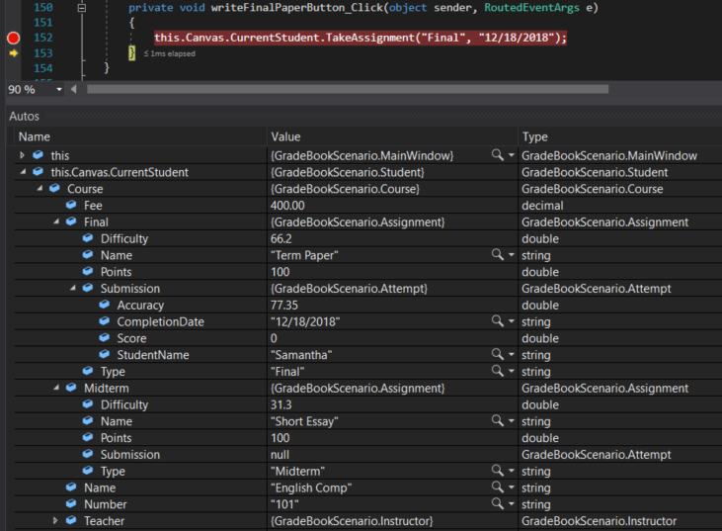Click the property icon beside Score
The image size is (722, 531).
(x=105, y=337)
